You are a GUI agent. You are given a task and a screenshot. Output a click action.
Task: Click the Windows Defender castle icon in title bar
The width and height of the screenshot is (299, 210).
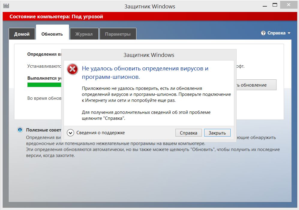tap(6, 6)
